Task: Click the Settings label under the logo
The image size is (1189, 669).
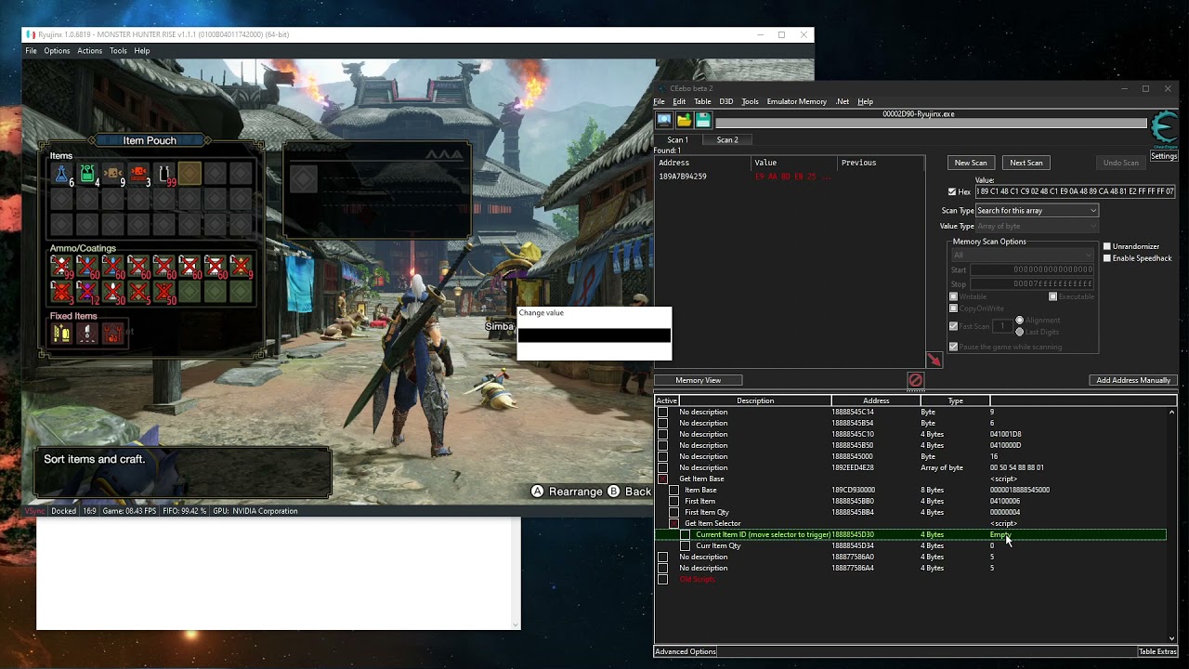Action: click(1164, 156)
